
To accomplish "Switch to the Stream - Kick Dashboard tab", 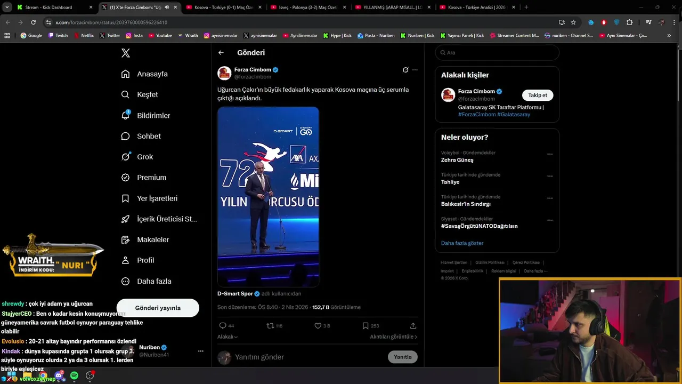I will point(53,7).
